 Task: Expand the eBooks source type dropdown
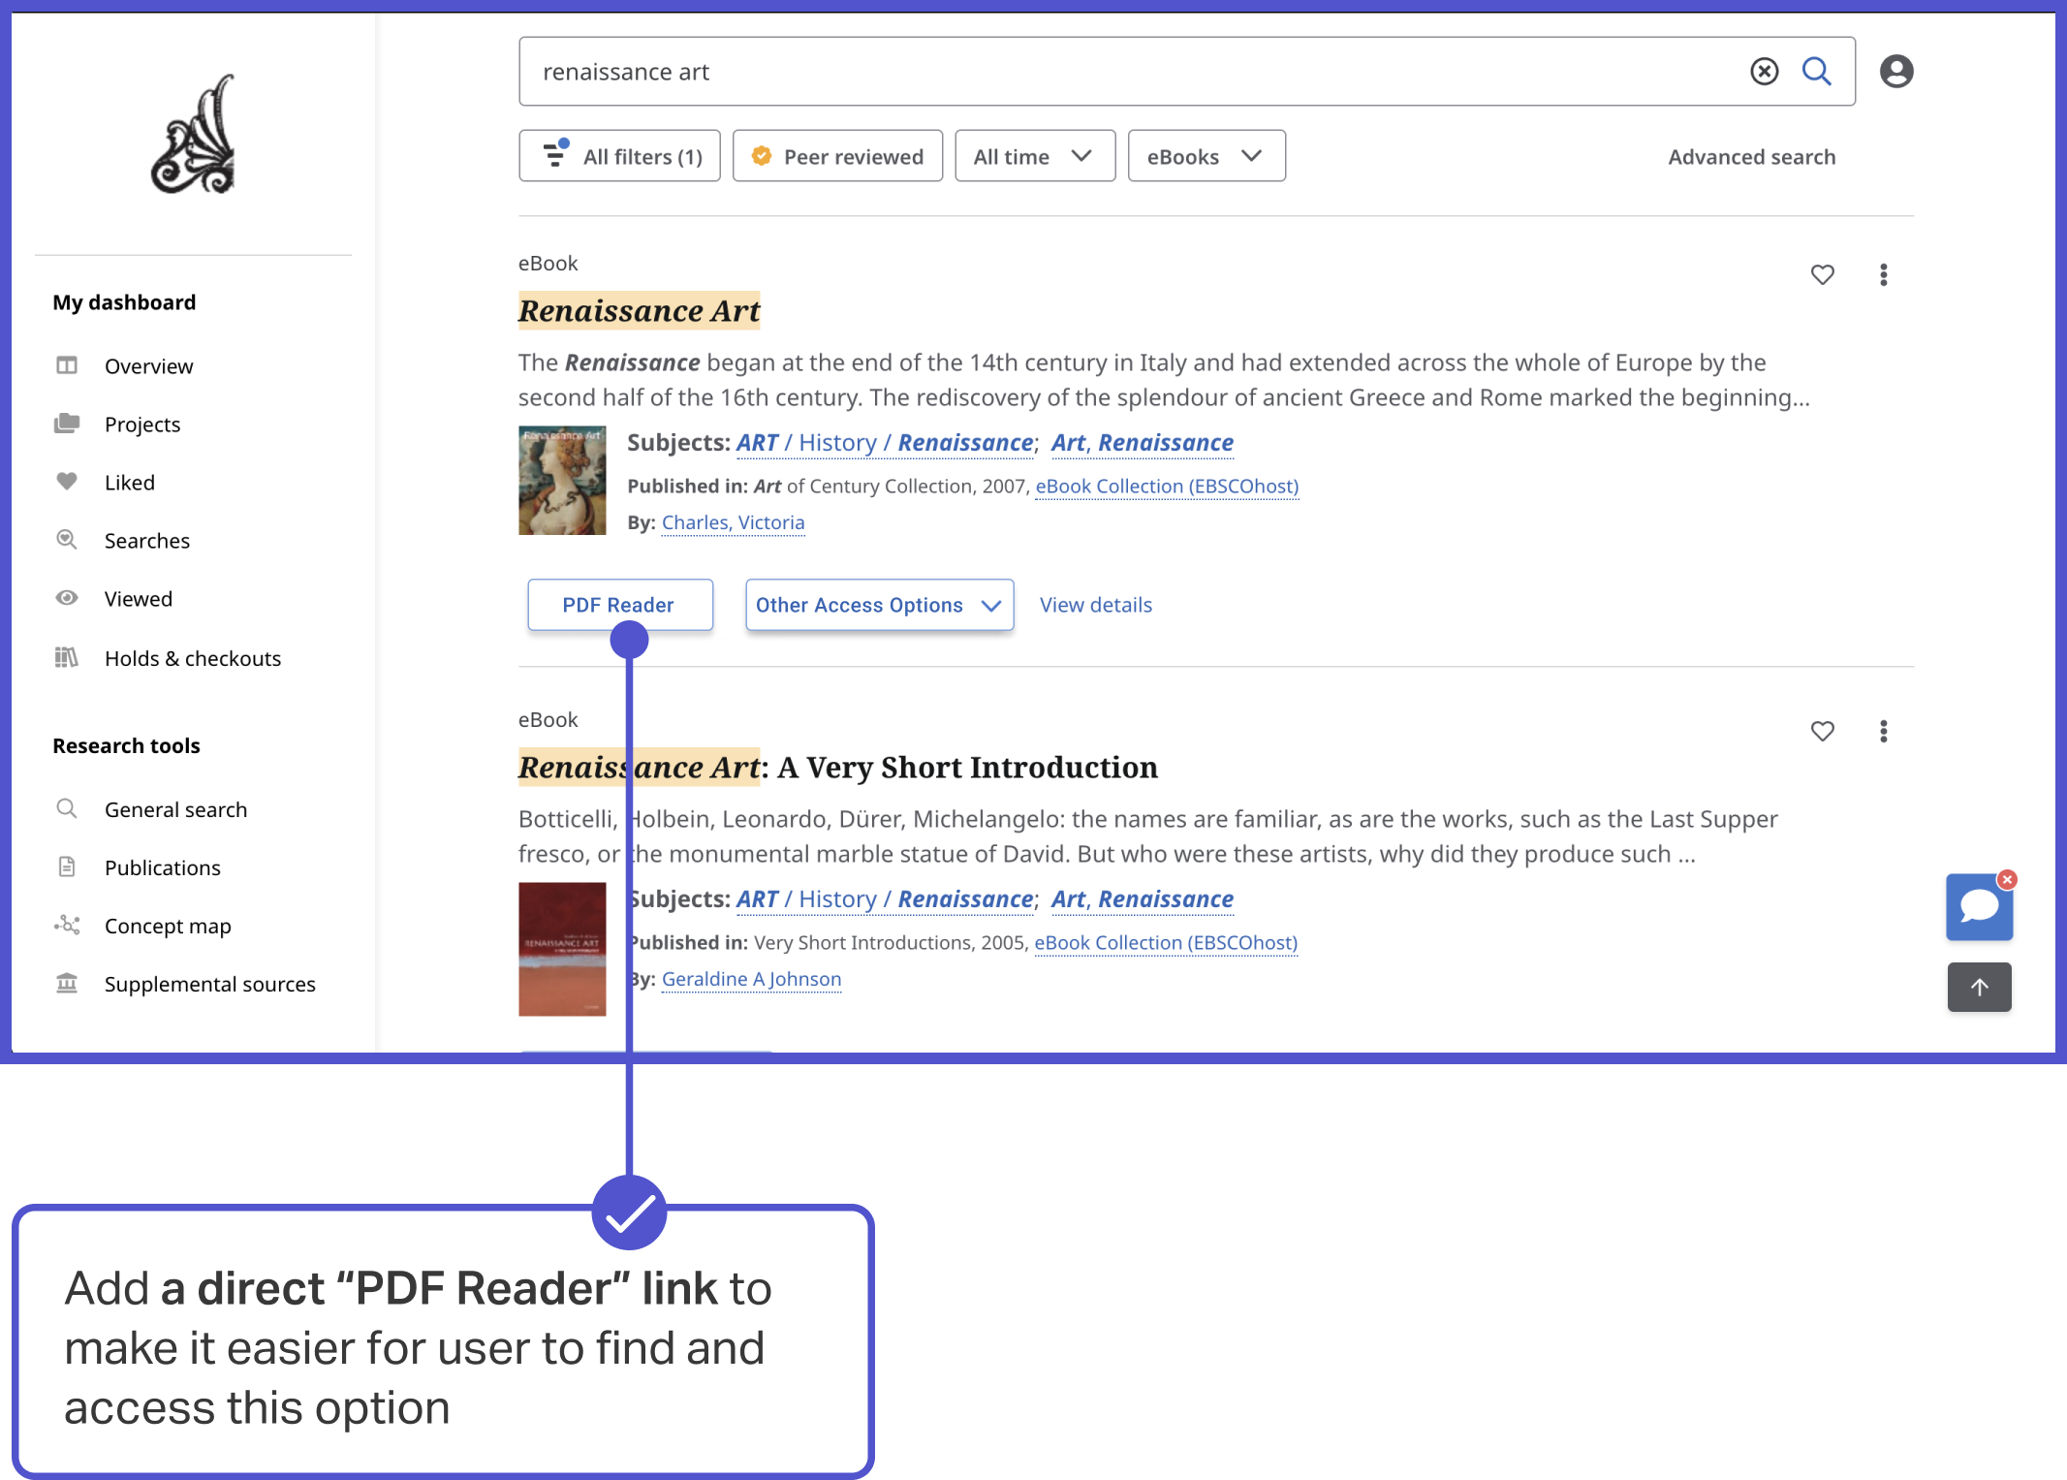pyautogui.click(x=1206, y=156)
